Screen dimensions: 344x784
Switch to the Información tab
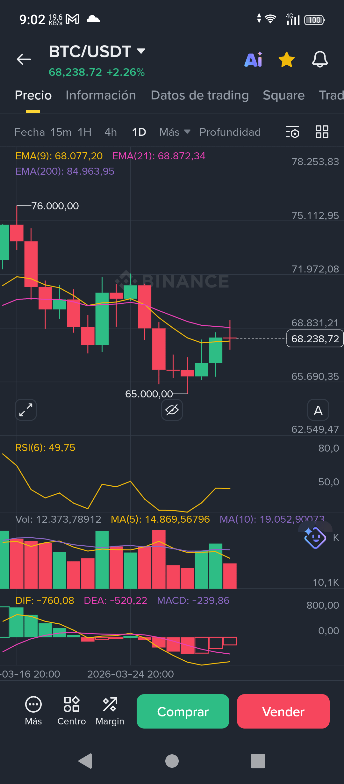pos(101,95)
